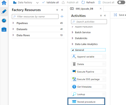Click the 13 count beside Data flows
126x105 pixels.
click(61, 35)
